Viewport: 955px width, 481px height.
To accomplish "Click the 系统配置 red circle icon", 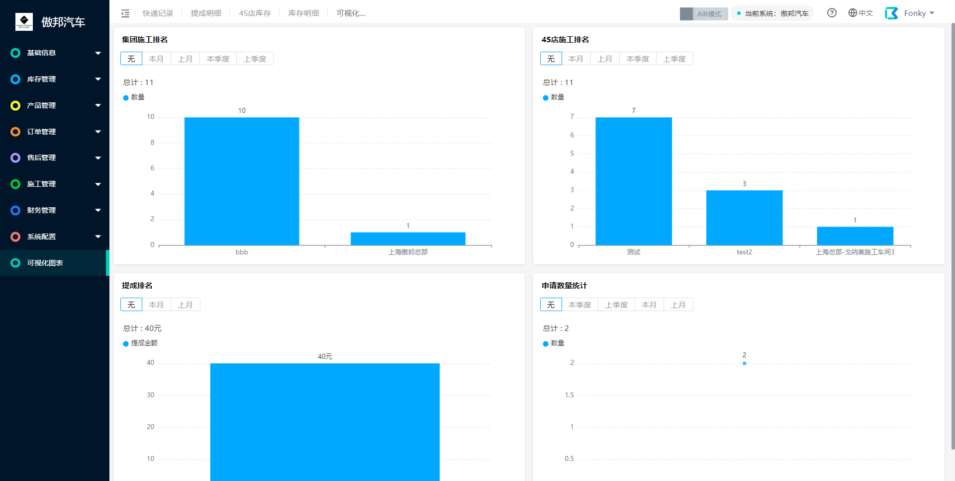I will click(15, 237).
